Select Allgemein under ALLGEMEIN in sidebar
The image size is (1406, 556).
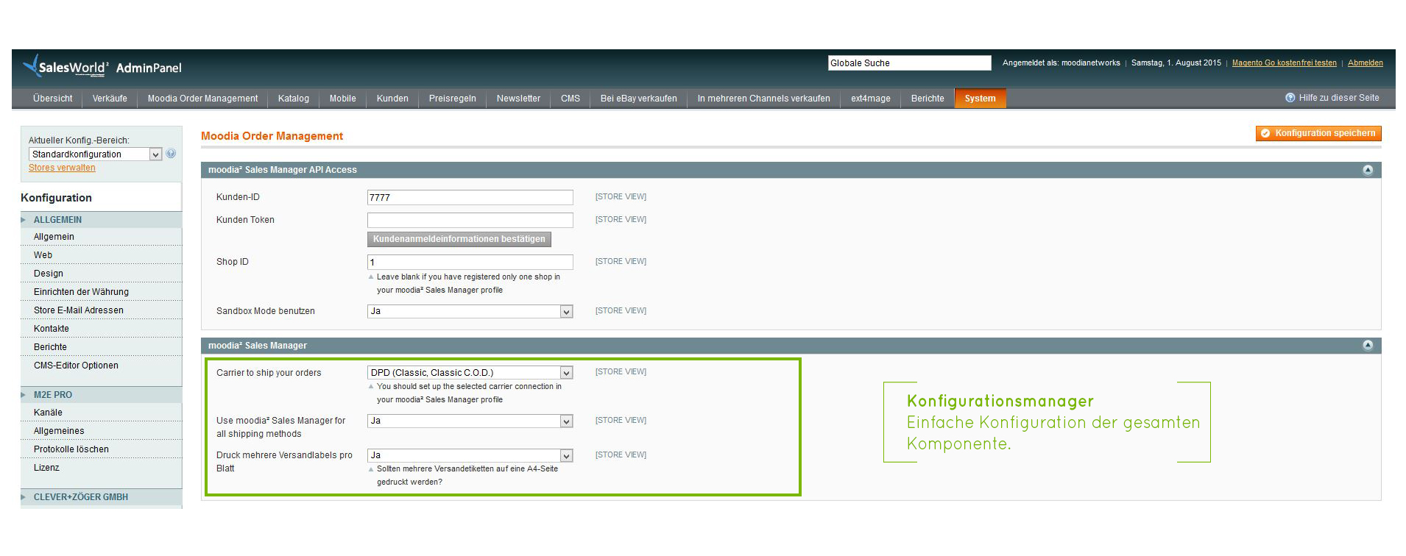pos(101,237)
